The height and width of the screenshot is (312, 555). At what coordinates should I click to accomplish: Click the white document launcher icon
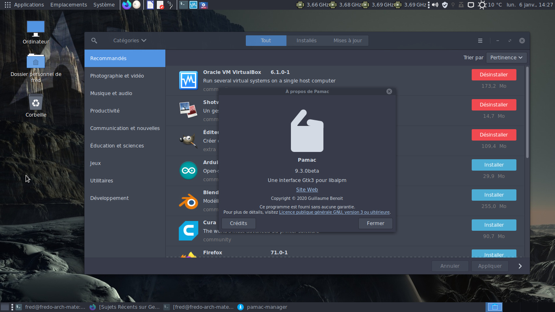pyautogui.click(x=150, y=5)
